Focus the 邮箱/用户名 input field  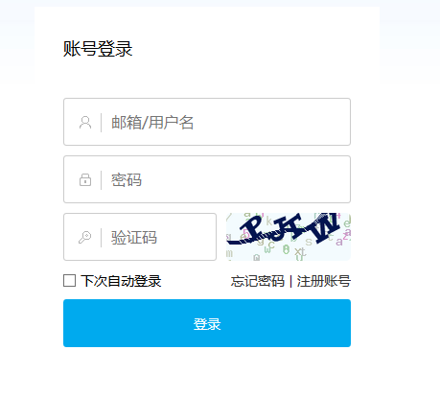tap(207, 122)
